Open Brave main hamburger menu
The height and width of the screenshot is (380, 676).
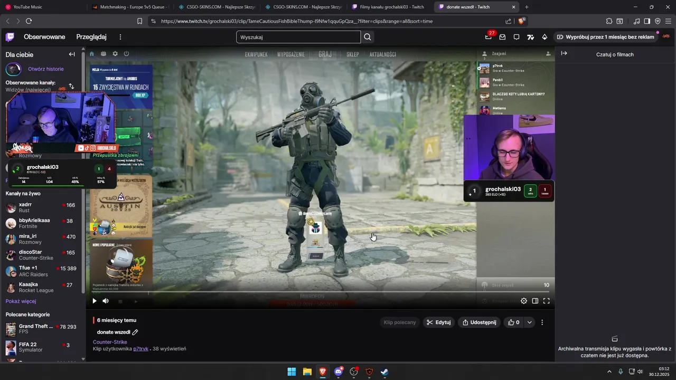point(668,21)
